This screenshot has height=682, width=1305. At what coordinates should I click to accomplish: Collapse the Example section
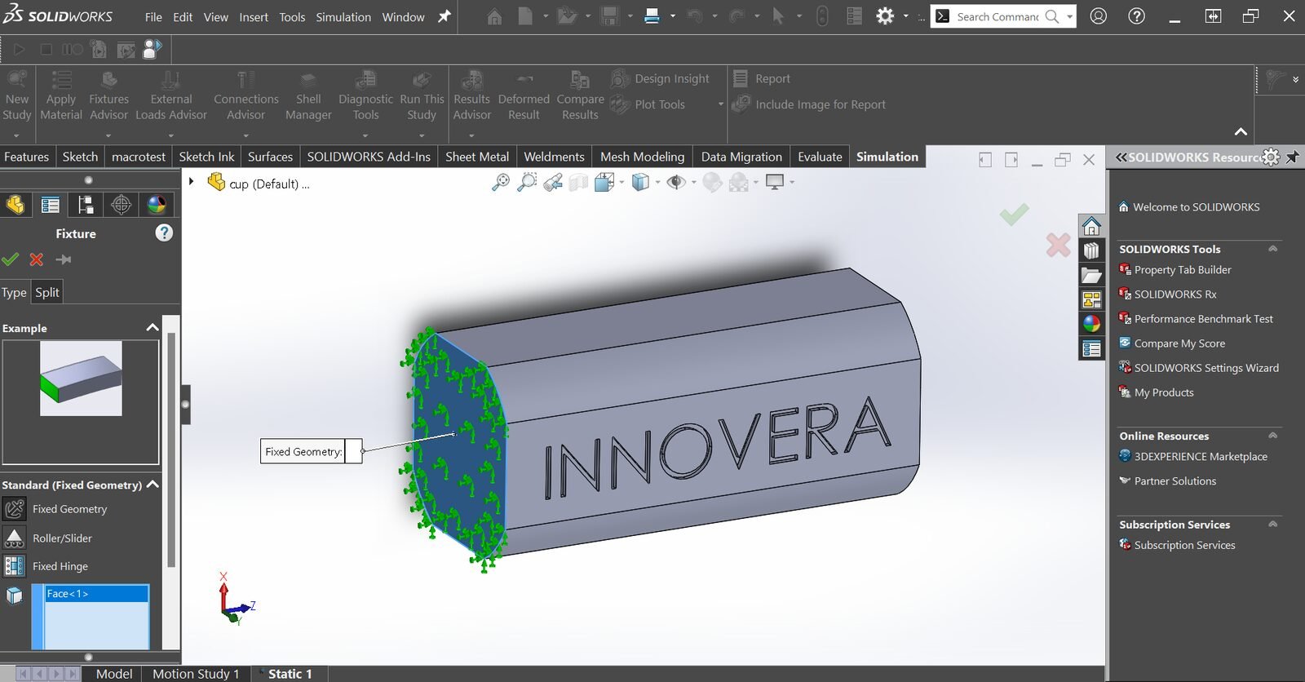click(152, 328)
